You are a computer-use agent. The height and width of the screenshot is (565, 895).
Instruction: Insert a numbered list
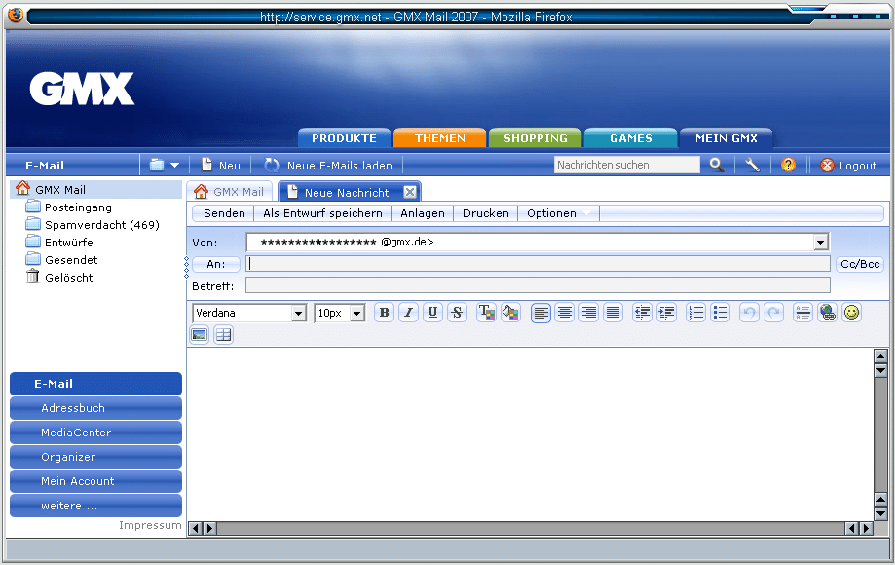click(695, 313)
